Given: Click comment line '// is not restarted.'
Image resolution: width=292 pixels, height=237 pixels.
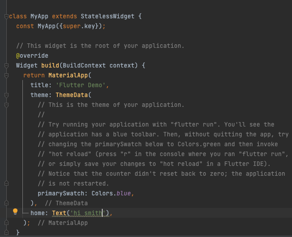Looking at the screenshot, I should point(73,183).
